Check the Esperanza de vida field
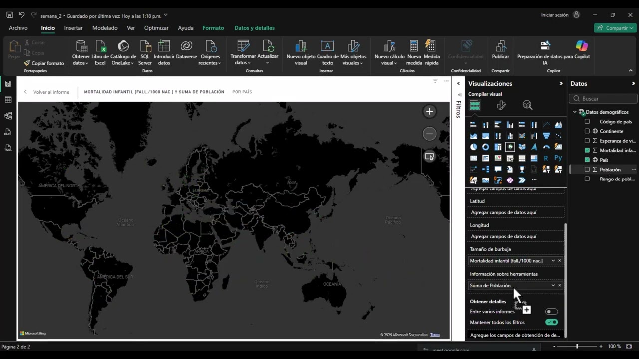639x359 pixels. point(587,141)
